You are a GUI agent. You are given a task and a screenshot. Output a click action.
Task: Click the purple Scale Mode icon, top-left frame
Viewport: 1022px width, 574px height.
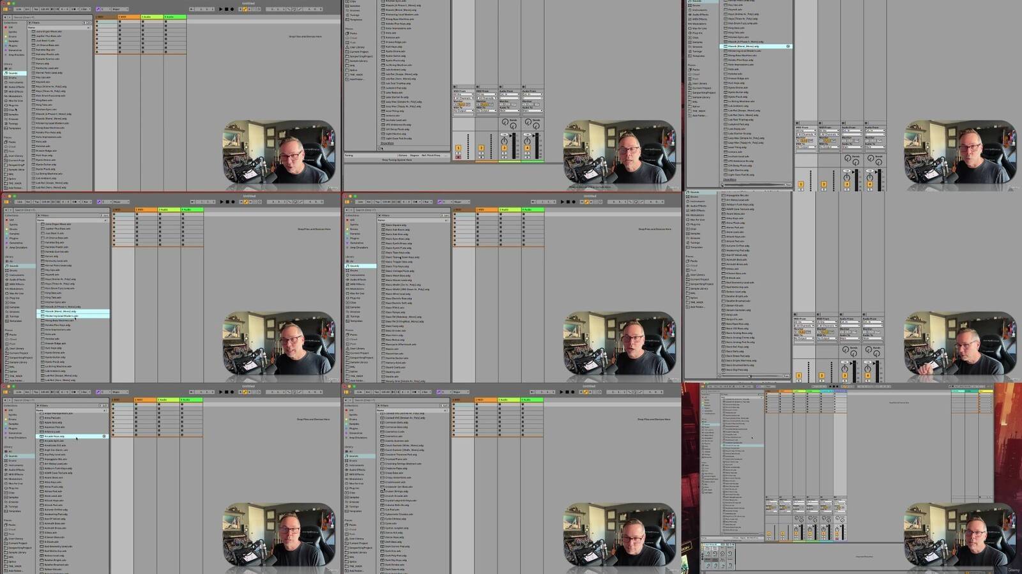(99, 10)
